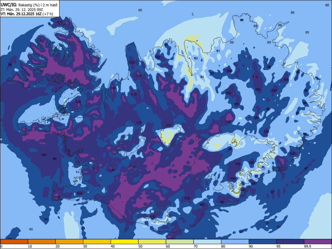332x249 pixels.
Task: Click the bright yellow 40–50 legend swatch
Action: (124, 242)
